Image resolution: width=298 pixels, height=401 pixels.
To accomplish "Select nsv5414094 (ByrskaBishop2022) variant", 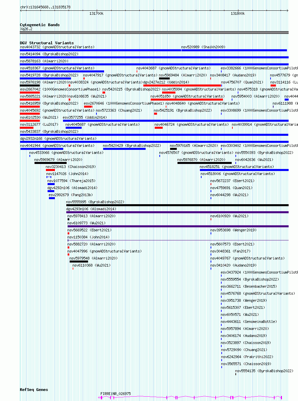I will coord(49,54).
